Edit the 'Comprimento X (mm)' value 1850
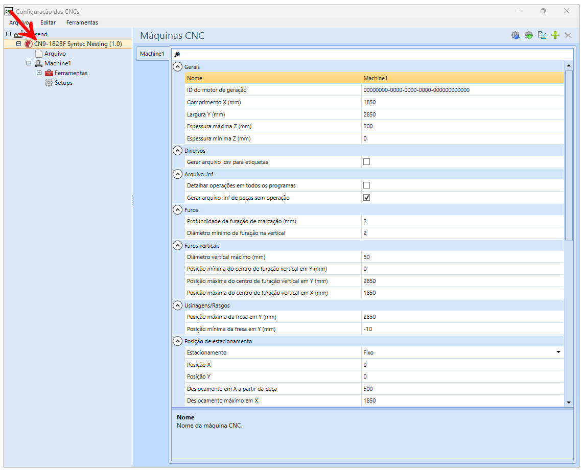 (462, 103)
